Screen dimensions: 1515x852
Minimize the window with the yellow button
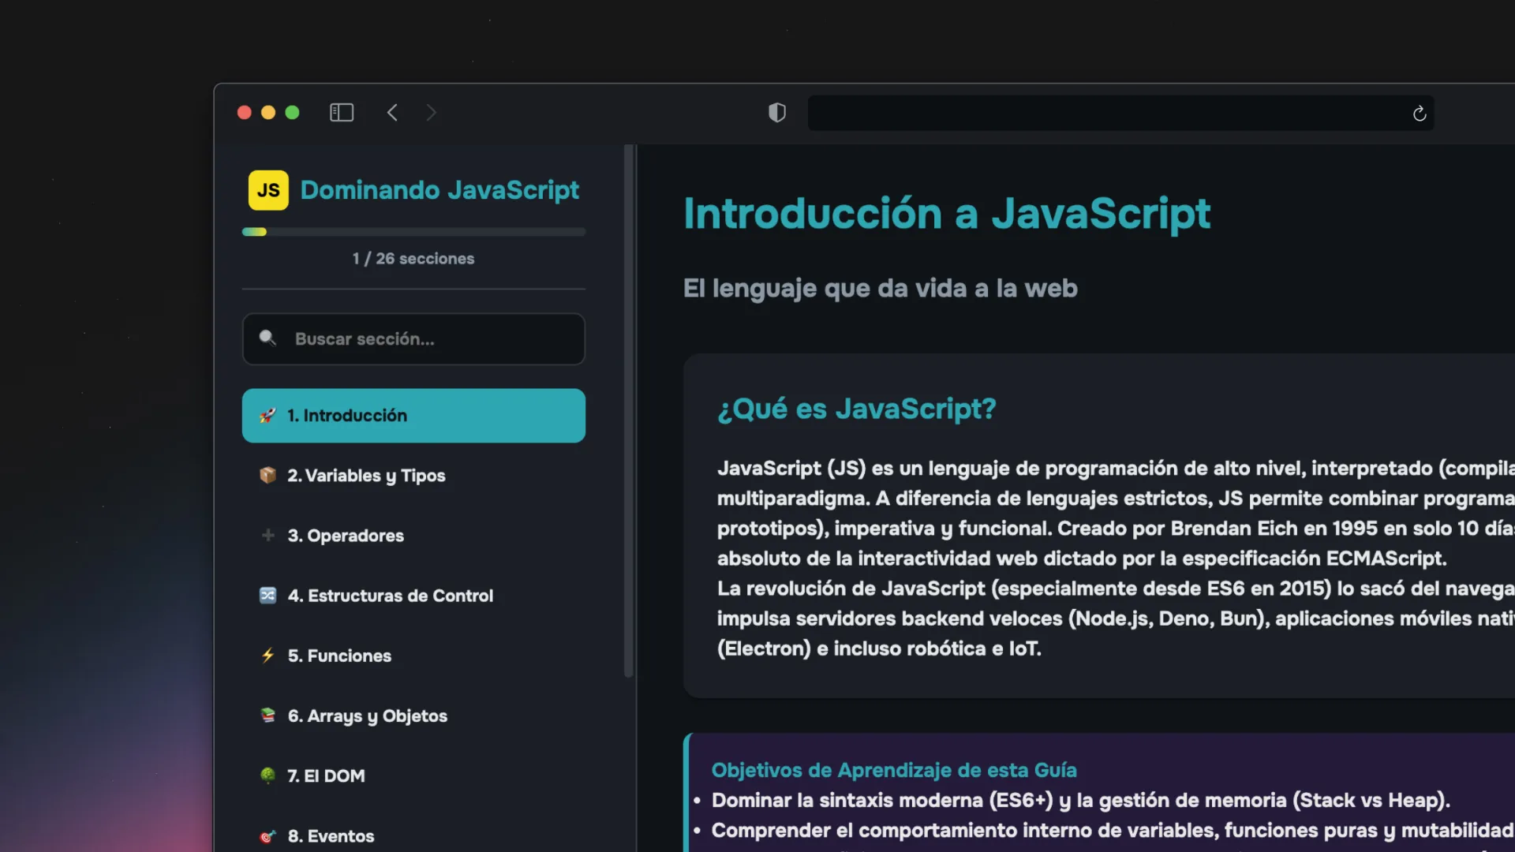268,113
